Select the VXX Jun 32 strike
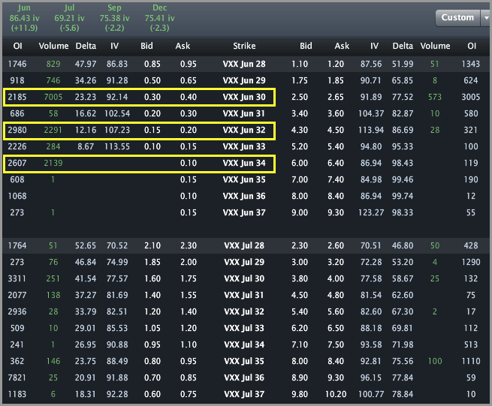 click(x=244, y=130)
